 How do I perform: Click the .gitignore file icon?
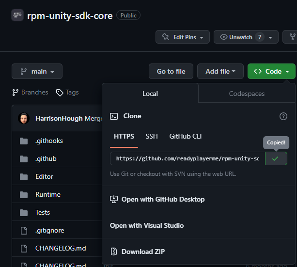[24, 231]
